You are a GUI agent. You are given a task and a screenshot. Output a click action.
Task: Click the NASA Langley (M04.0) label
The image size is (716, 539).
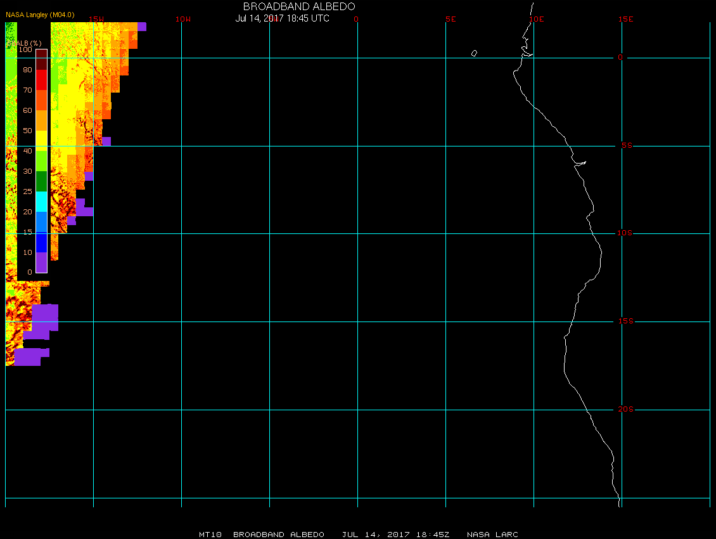tap(40, 15)
